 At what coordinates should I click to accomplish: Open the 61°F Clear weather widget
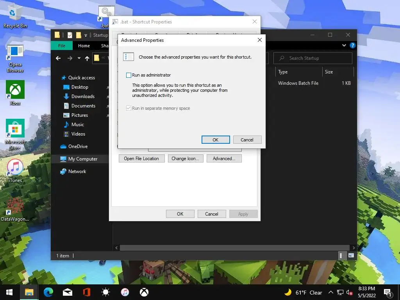coord(303,292)
